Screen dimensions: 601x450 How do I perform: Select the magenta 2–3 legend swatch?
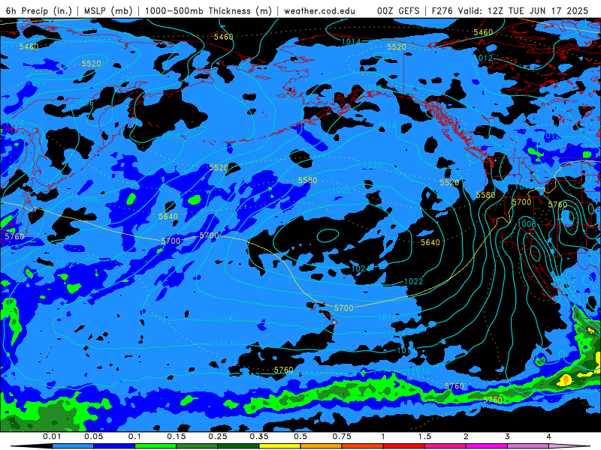[x=486, y=446]
